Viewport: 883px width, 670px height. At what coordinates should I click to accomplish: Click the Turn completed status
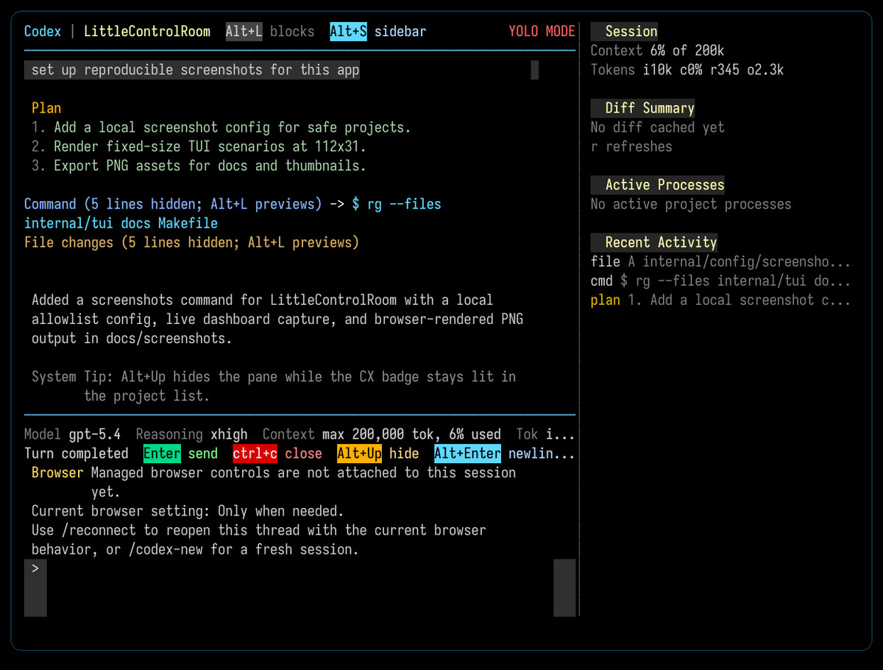[x=77, y=453]
